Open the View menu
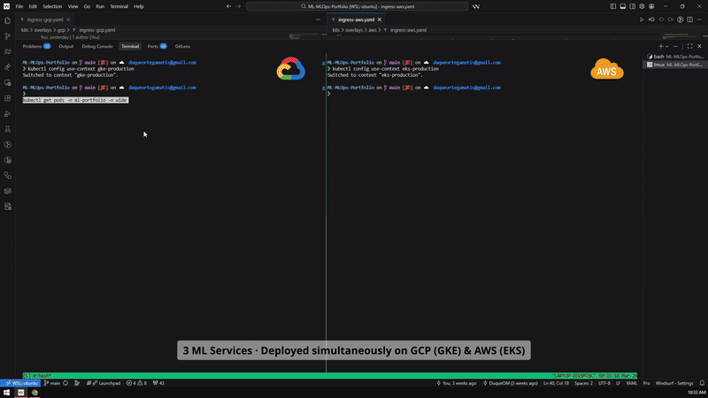Image resolution: width=708 pixels, height=398 pixels. [73, 6]
